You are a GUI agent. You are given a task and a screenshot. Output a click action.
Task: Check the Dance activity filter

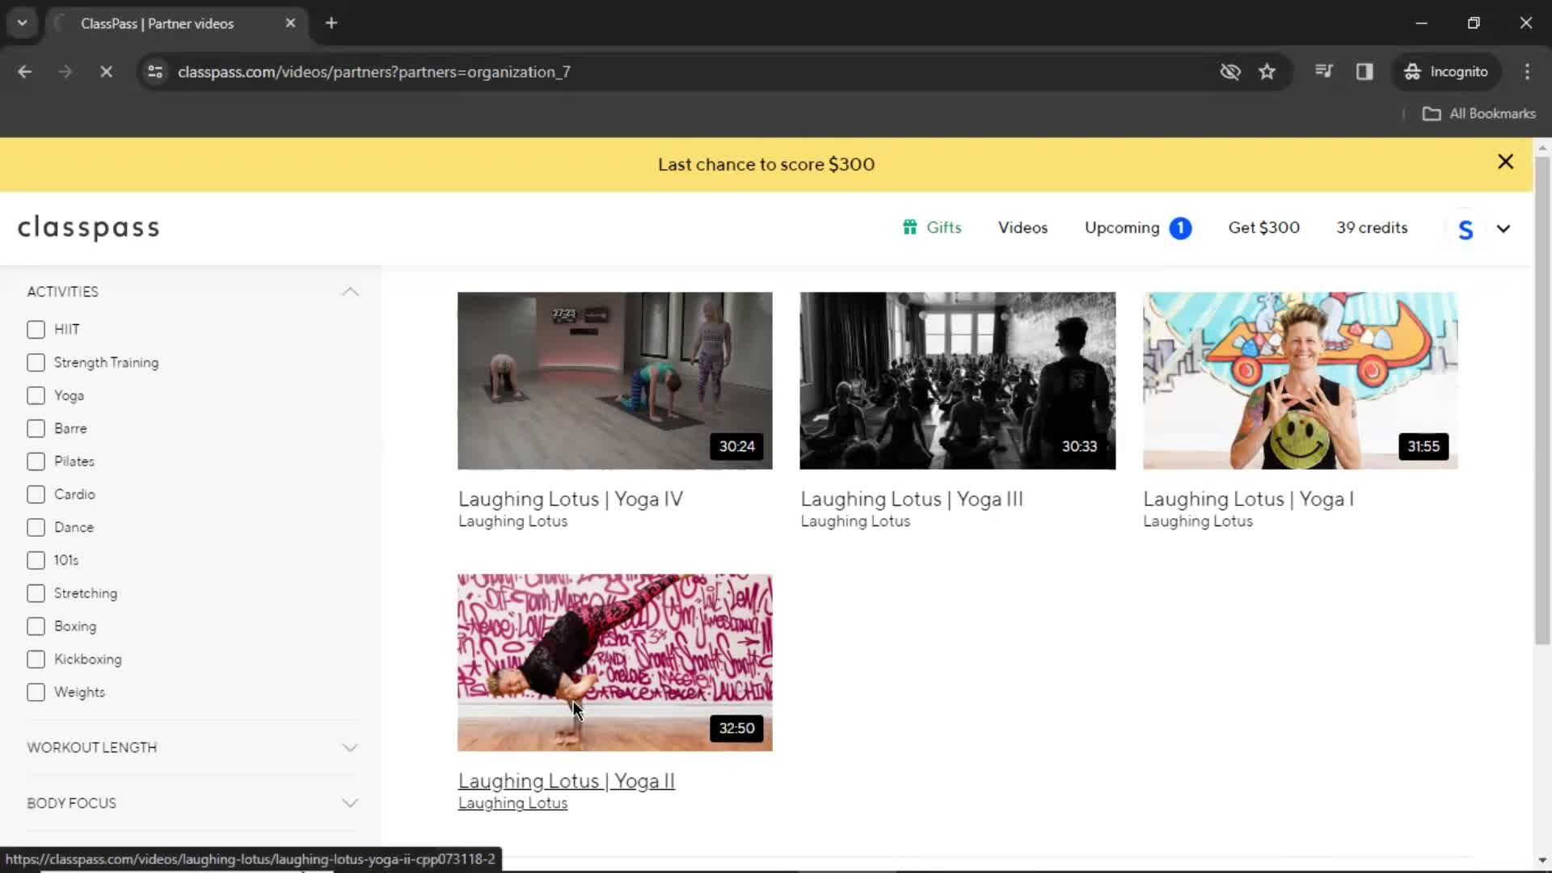pos(36,528)
